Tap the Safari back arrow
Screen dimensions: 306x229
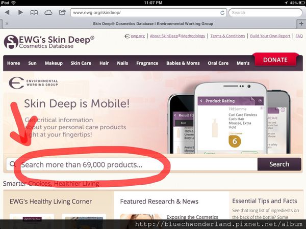[8, 12]
